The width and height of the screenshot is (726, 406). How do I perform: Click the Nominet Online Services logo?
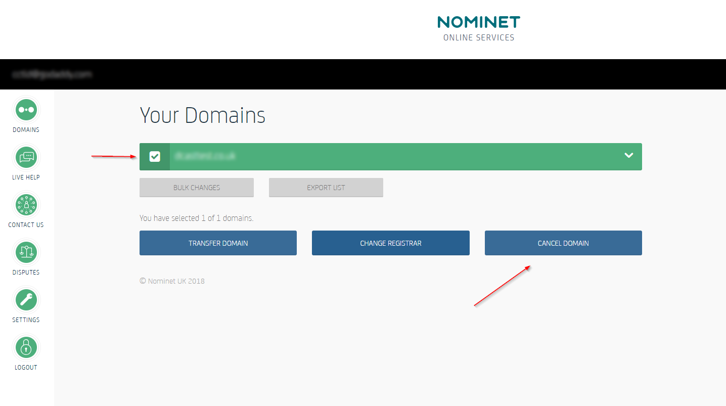479,28
